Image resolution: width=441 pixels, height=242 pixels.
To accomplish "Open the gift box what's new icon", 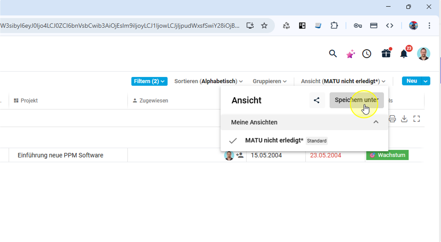I will click(386, 53).
